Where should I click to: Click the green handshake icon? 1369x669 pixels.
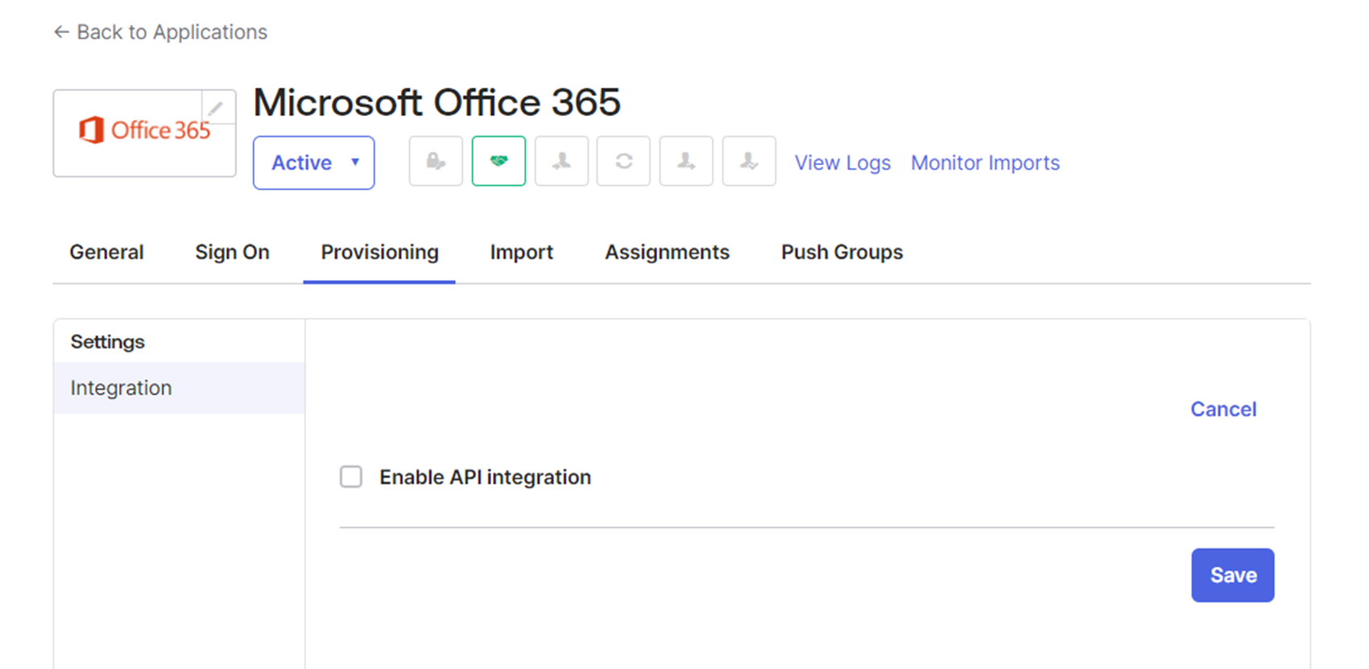point(498,162)
